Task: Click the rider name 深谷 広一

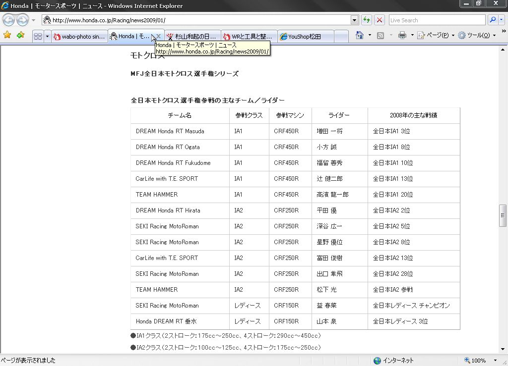Action: point(329,226)
